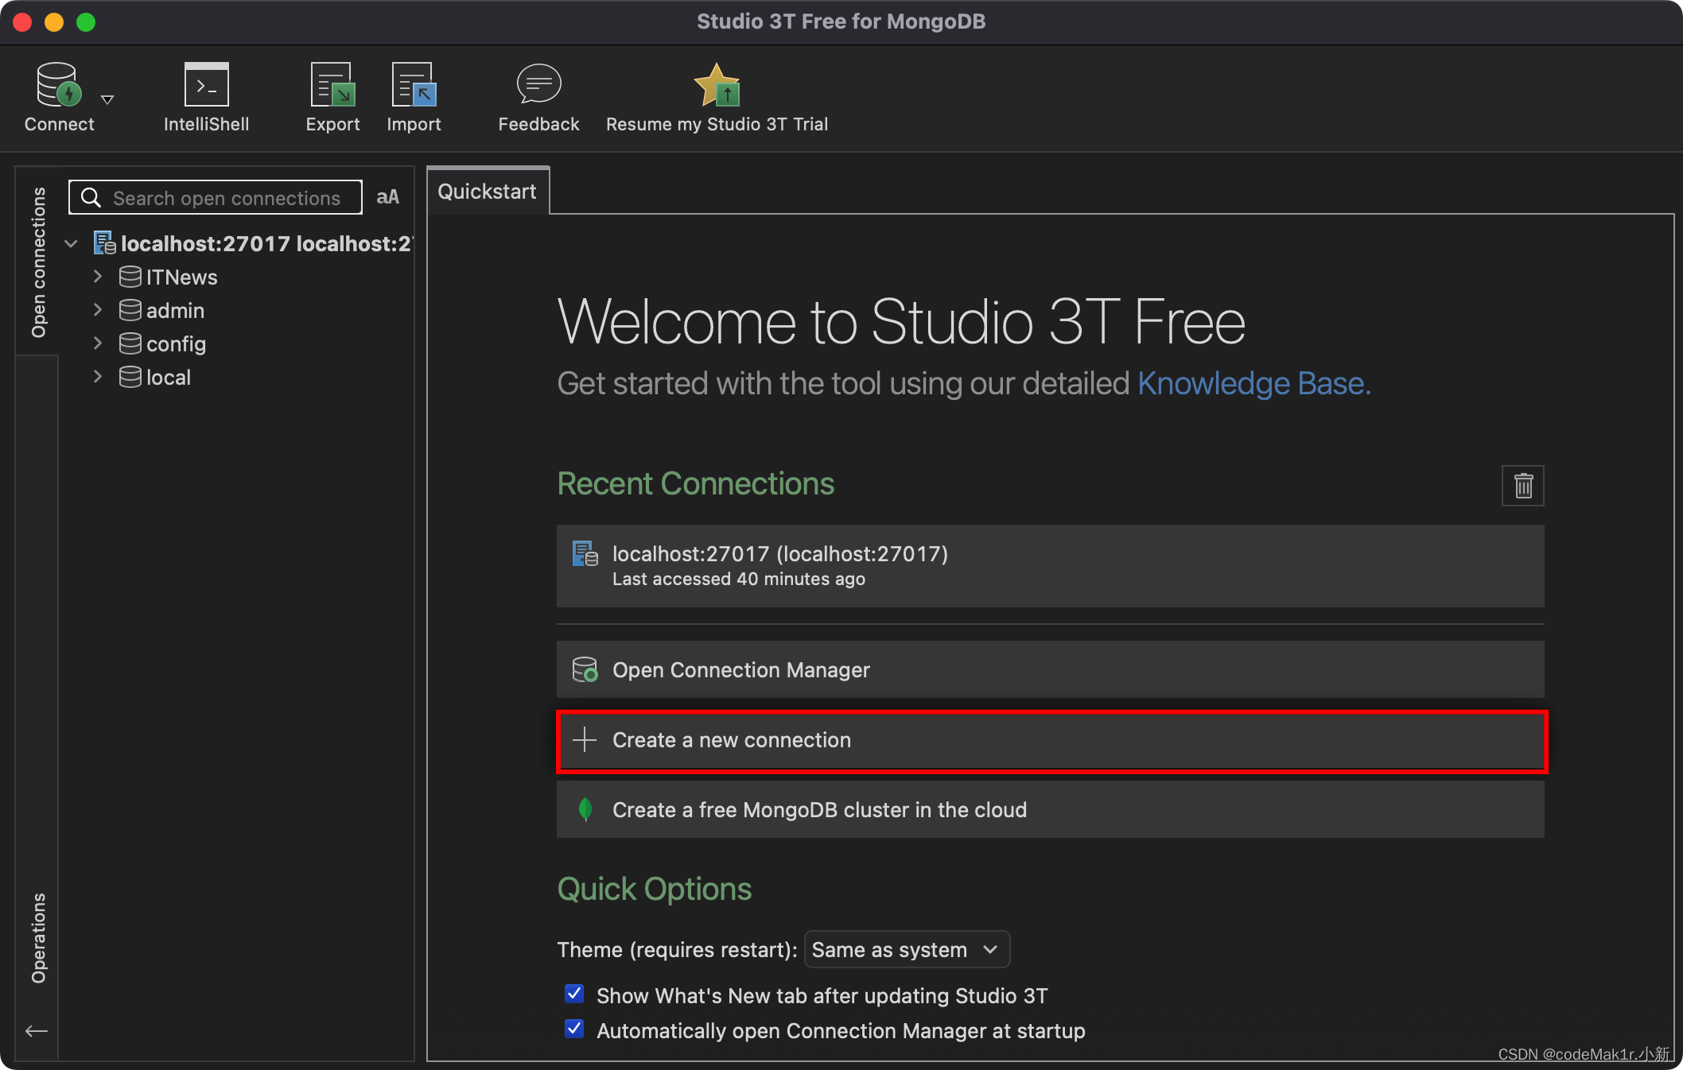
Task: Open the Feedback speech bubble icon
Action: (x=538, y=85)
